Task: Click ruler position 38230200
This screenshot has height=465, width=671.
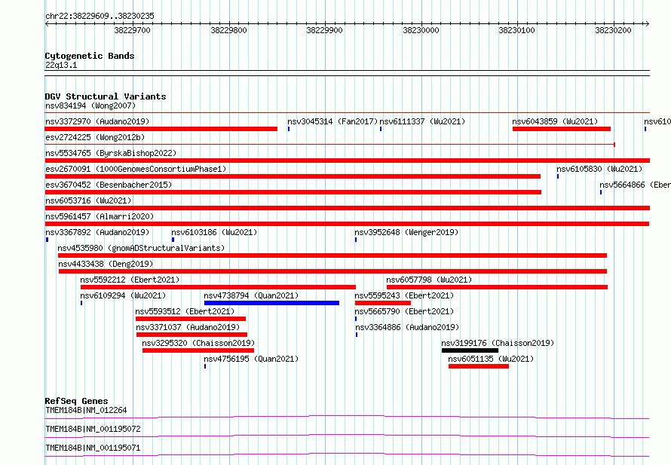Action: click(613, 30)
